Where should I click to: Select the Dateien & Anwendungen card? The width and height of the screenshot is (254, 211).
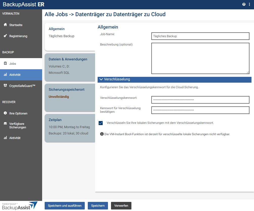click(70, 67)
